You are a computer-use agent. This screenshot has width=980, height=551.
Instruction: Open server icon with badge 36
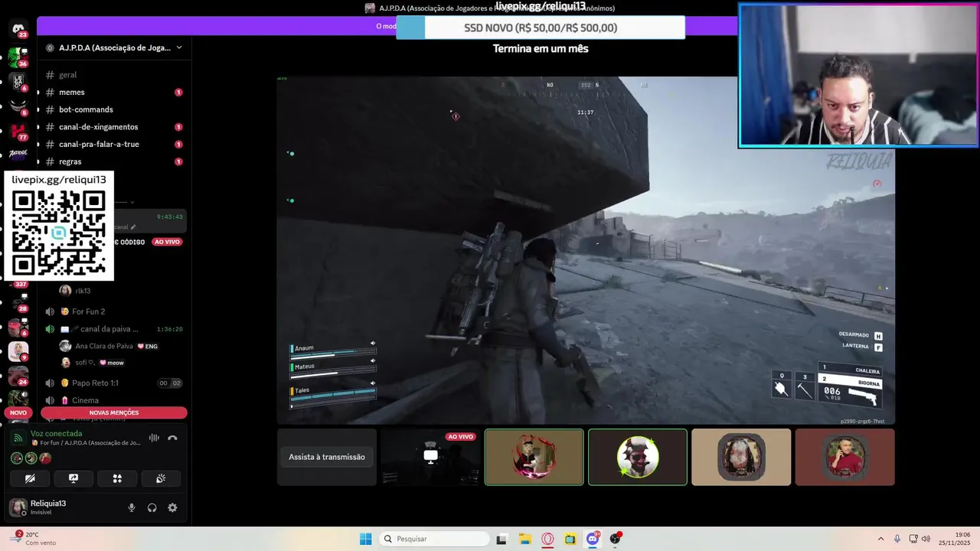(x=18, y=57)
